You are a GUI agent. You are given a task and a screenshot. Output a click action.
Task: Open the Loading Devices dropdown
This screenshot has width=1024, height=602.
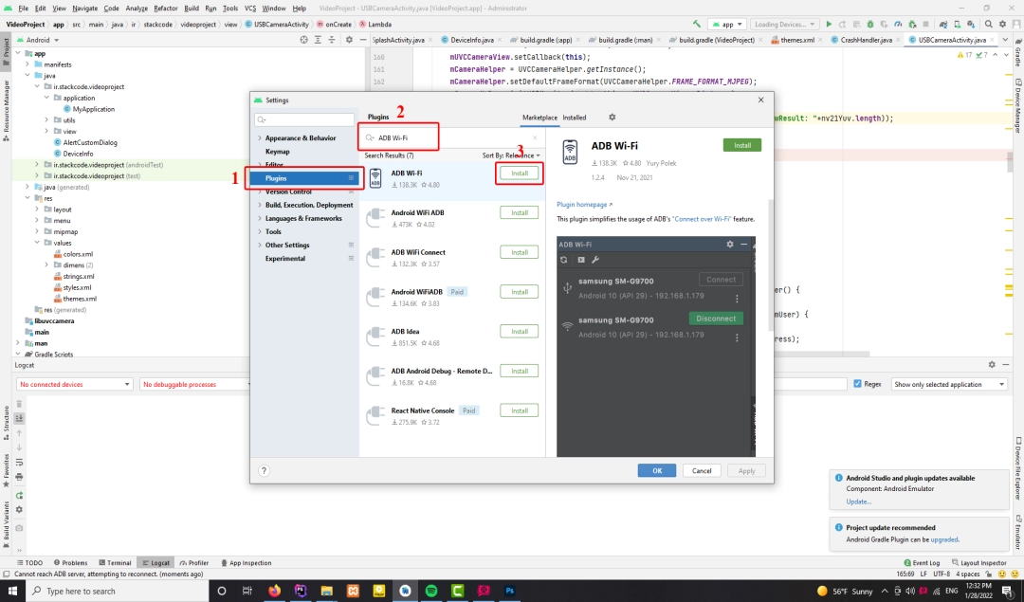[784, 24]
